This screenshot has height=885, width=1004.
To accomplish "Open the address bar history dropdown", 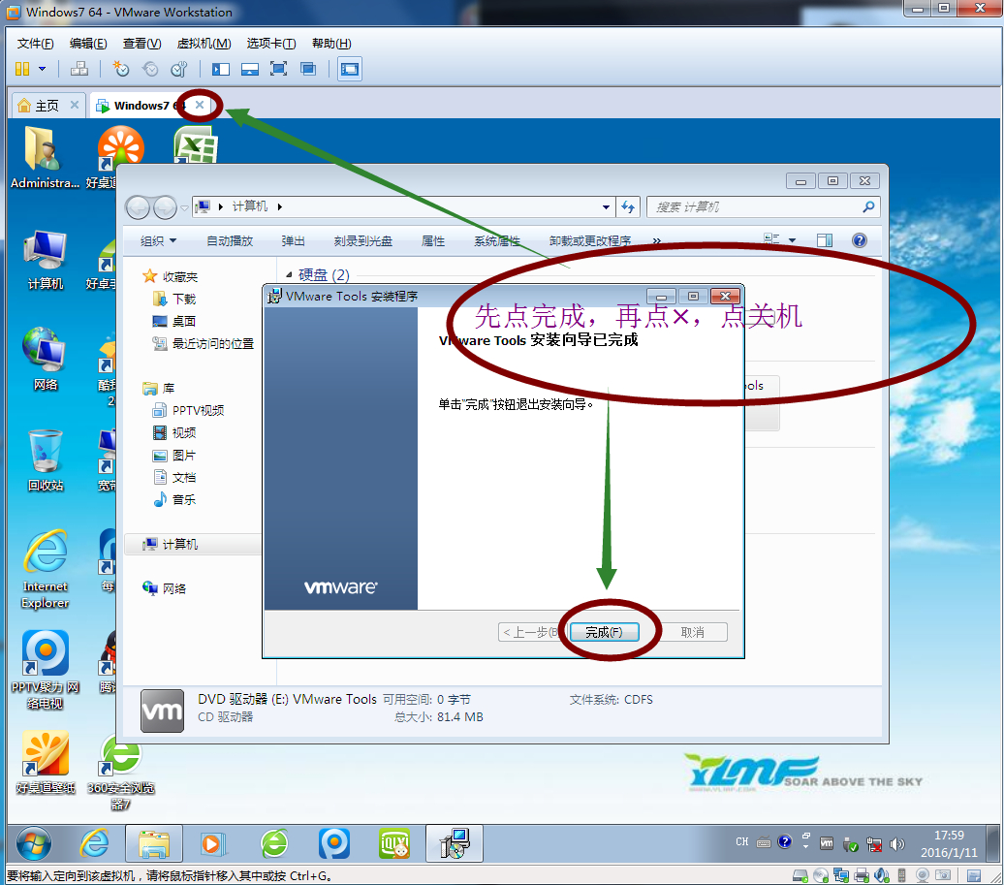I will click(606, 207).
